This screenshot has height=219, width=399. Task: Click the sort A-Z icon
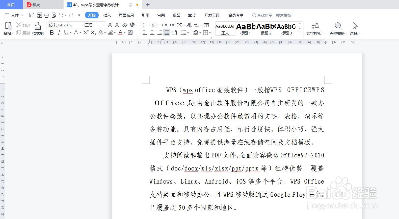189,25
